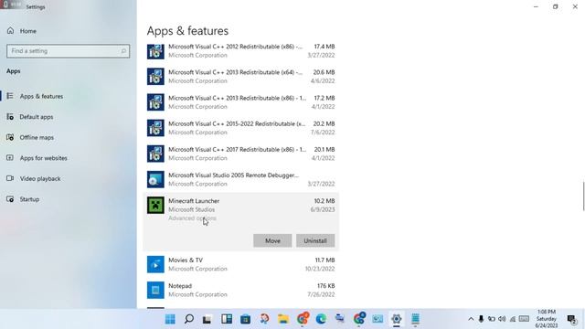Image resolution: width=585 pixels, height=329 pixels.
Task: Select the Movies & TV app entry
Action: pyautogui.click(x=240, y=264)
